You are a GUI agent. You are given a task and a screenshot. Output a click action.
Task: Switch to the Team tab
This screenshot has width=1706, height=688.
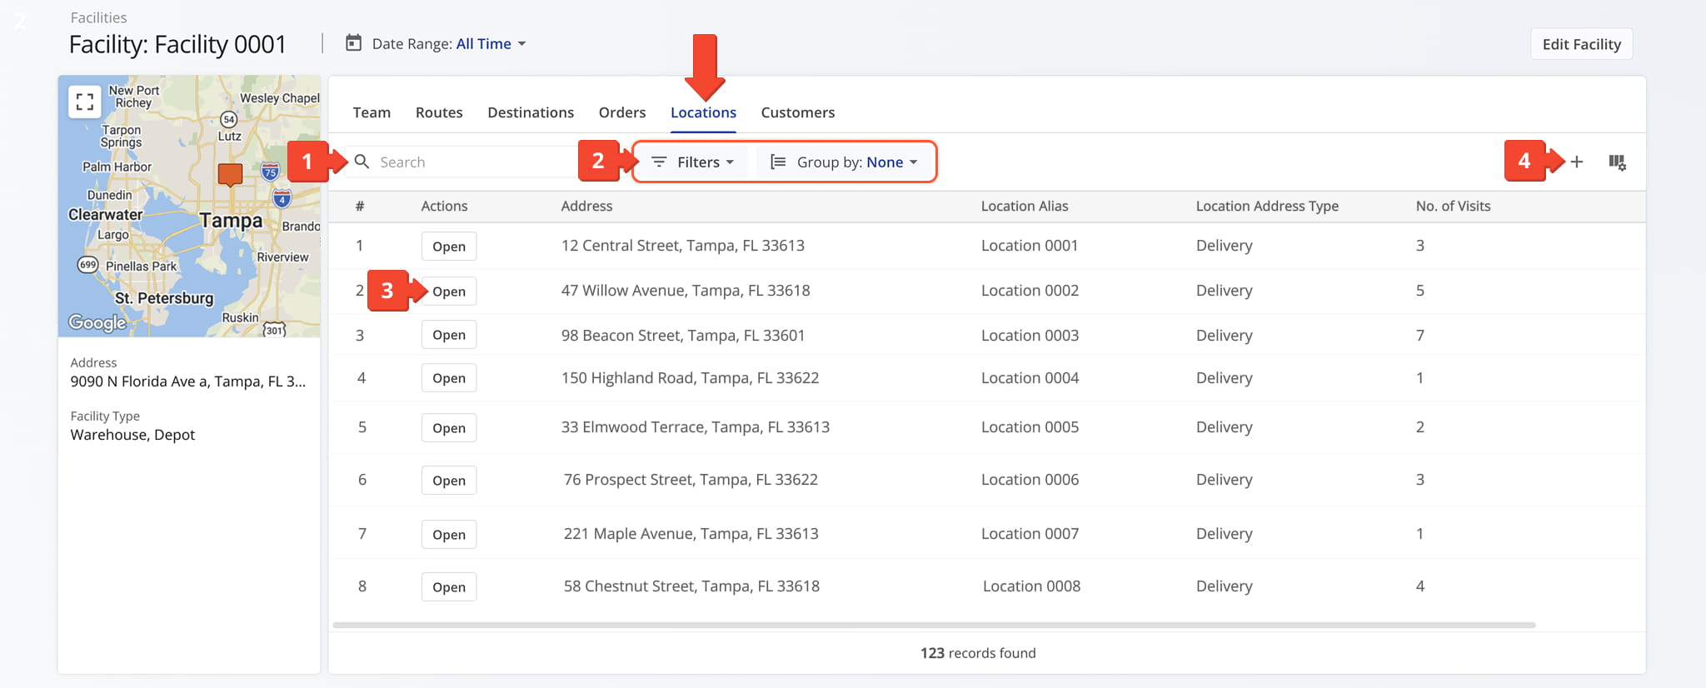coord(372,112)
